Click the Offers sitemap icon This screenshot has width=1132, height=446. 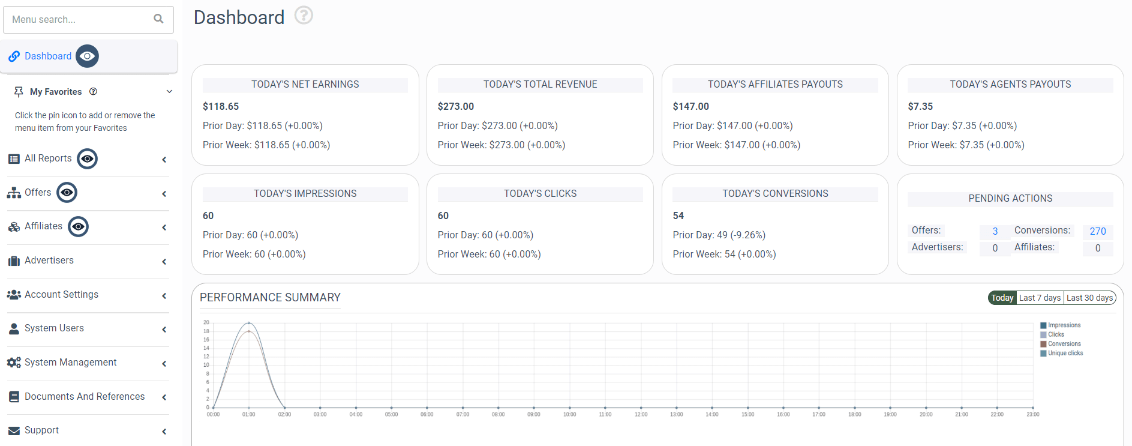tap(14, 193)
